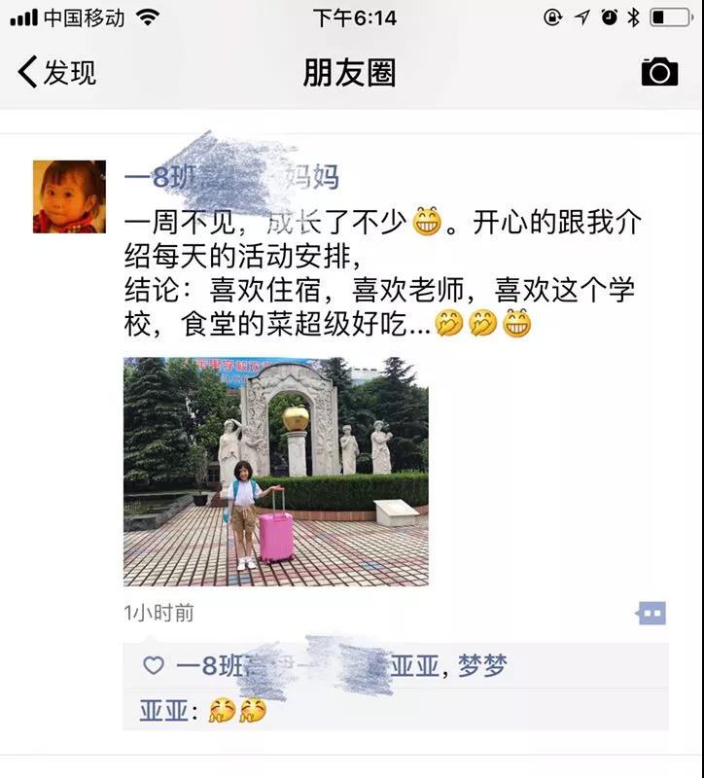Tap the location arrow status icon

[x=581, y=18]
